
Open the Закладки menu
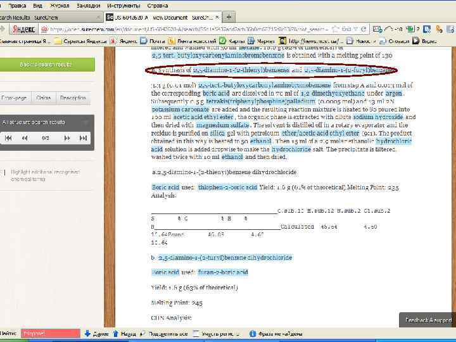(88, 6)
